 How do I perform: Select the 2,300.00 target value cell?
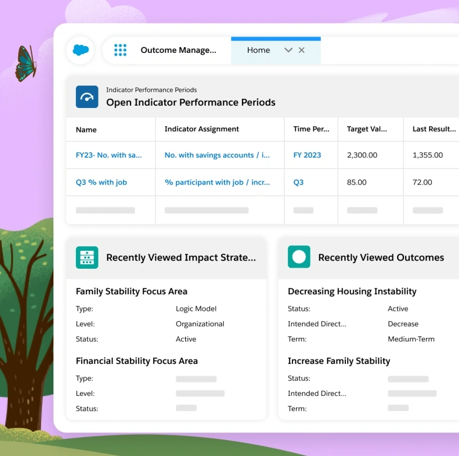point(362,155)
